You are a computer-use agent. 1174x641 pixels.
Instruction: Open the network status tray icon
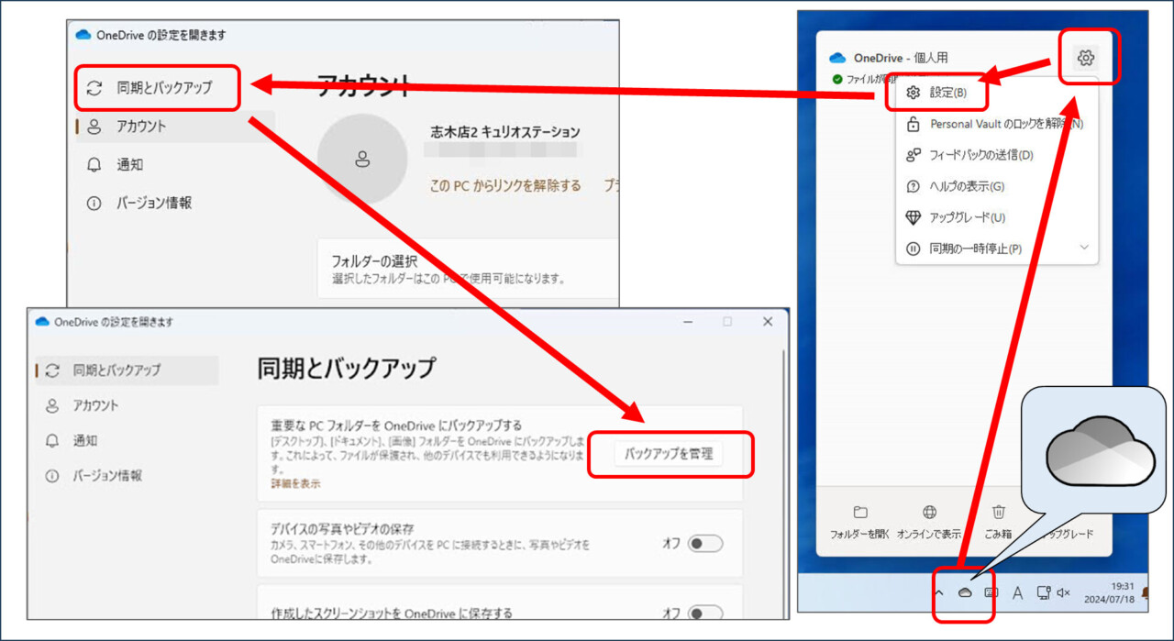pos(1043,593)
